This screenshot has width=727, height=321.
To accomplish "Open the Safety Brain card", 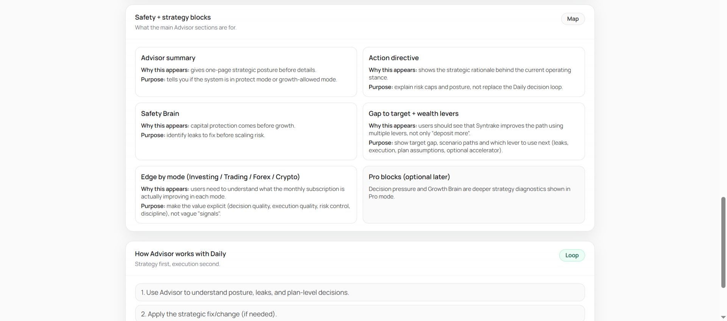I will 246,132.
